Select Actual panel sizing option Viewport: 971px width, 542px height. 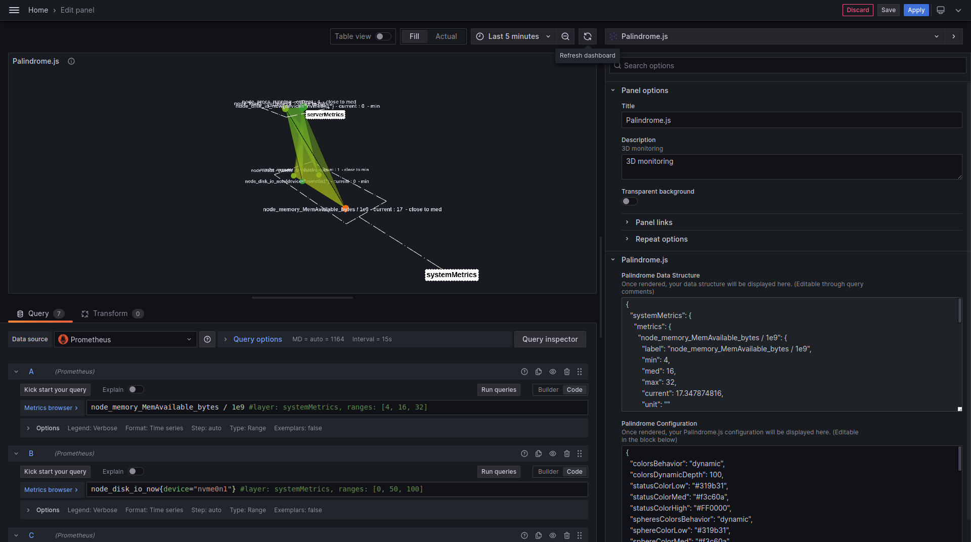446,36
